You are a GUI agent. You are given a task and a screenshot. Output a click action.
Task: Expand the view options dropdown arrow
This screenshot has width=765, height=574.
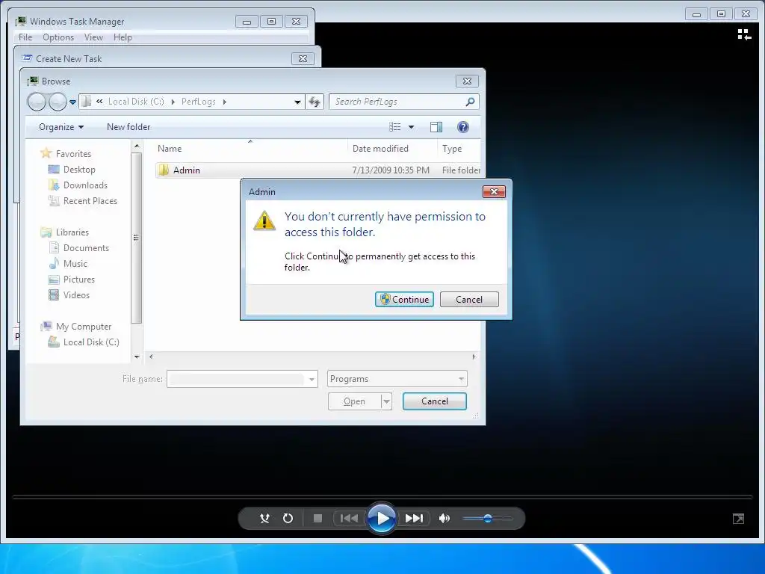(412, 127)
